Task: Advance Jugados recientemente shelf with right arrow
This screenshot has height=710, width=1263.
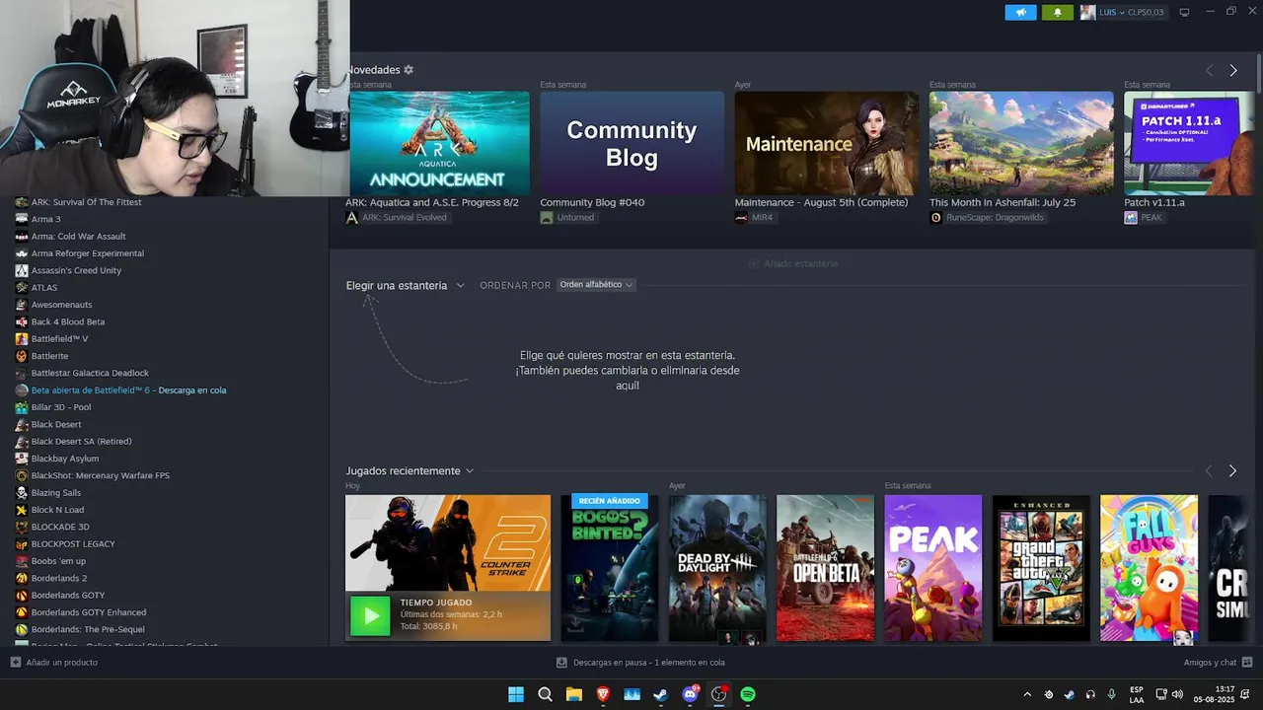Action: [x=1232, y=471]
